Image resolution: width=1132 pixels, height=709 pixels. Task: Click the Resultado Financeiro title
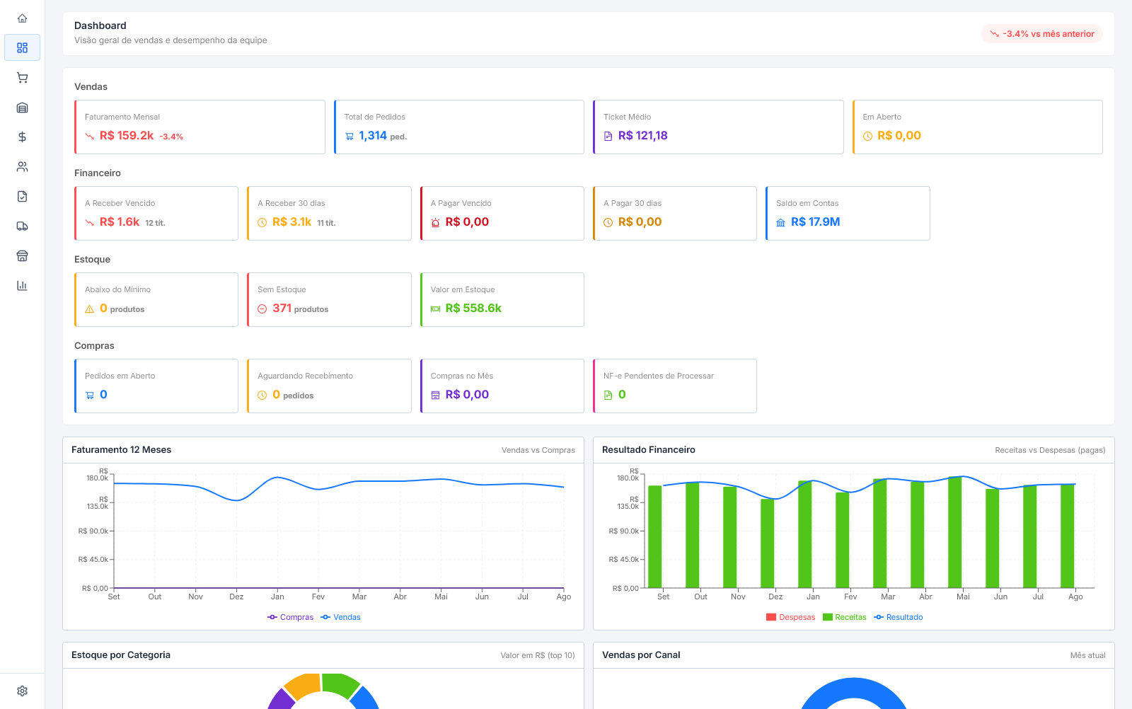(x=649, y=450)
